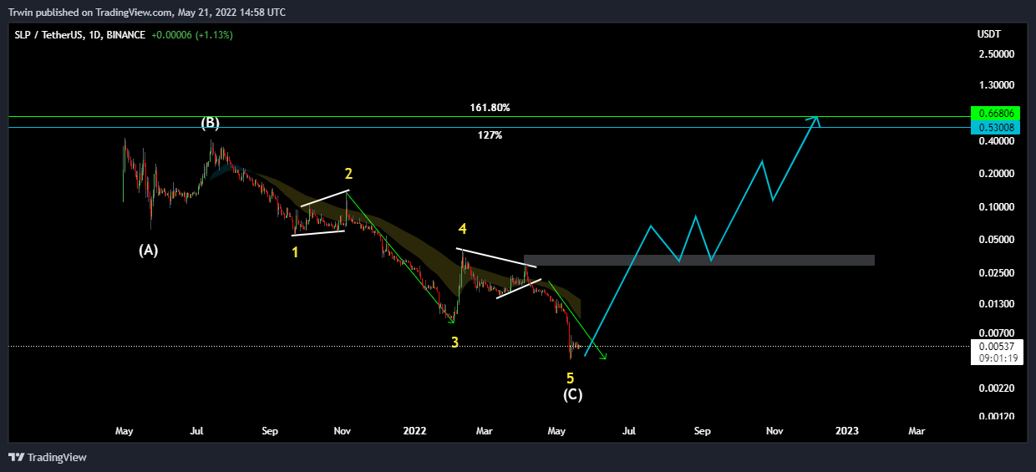Click the 0.10000 price axis value
Screen dimensions: 1036x472
[x=996, y=207]
